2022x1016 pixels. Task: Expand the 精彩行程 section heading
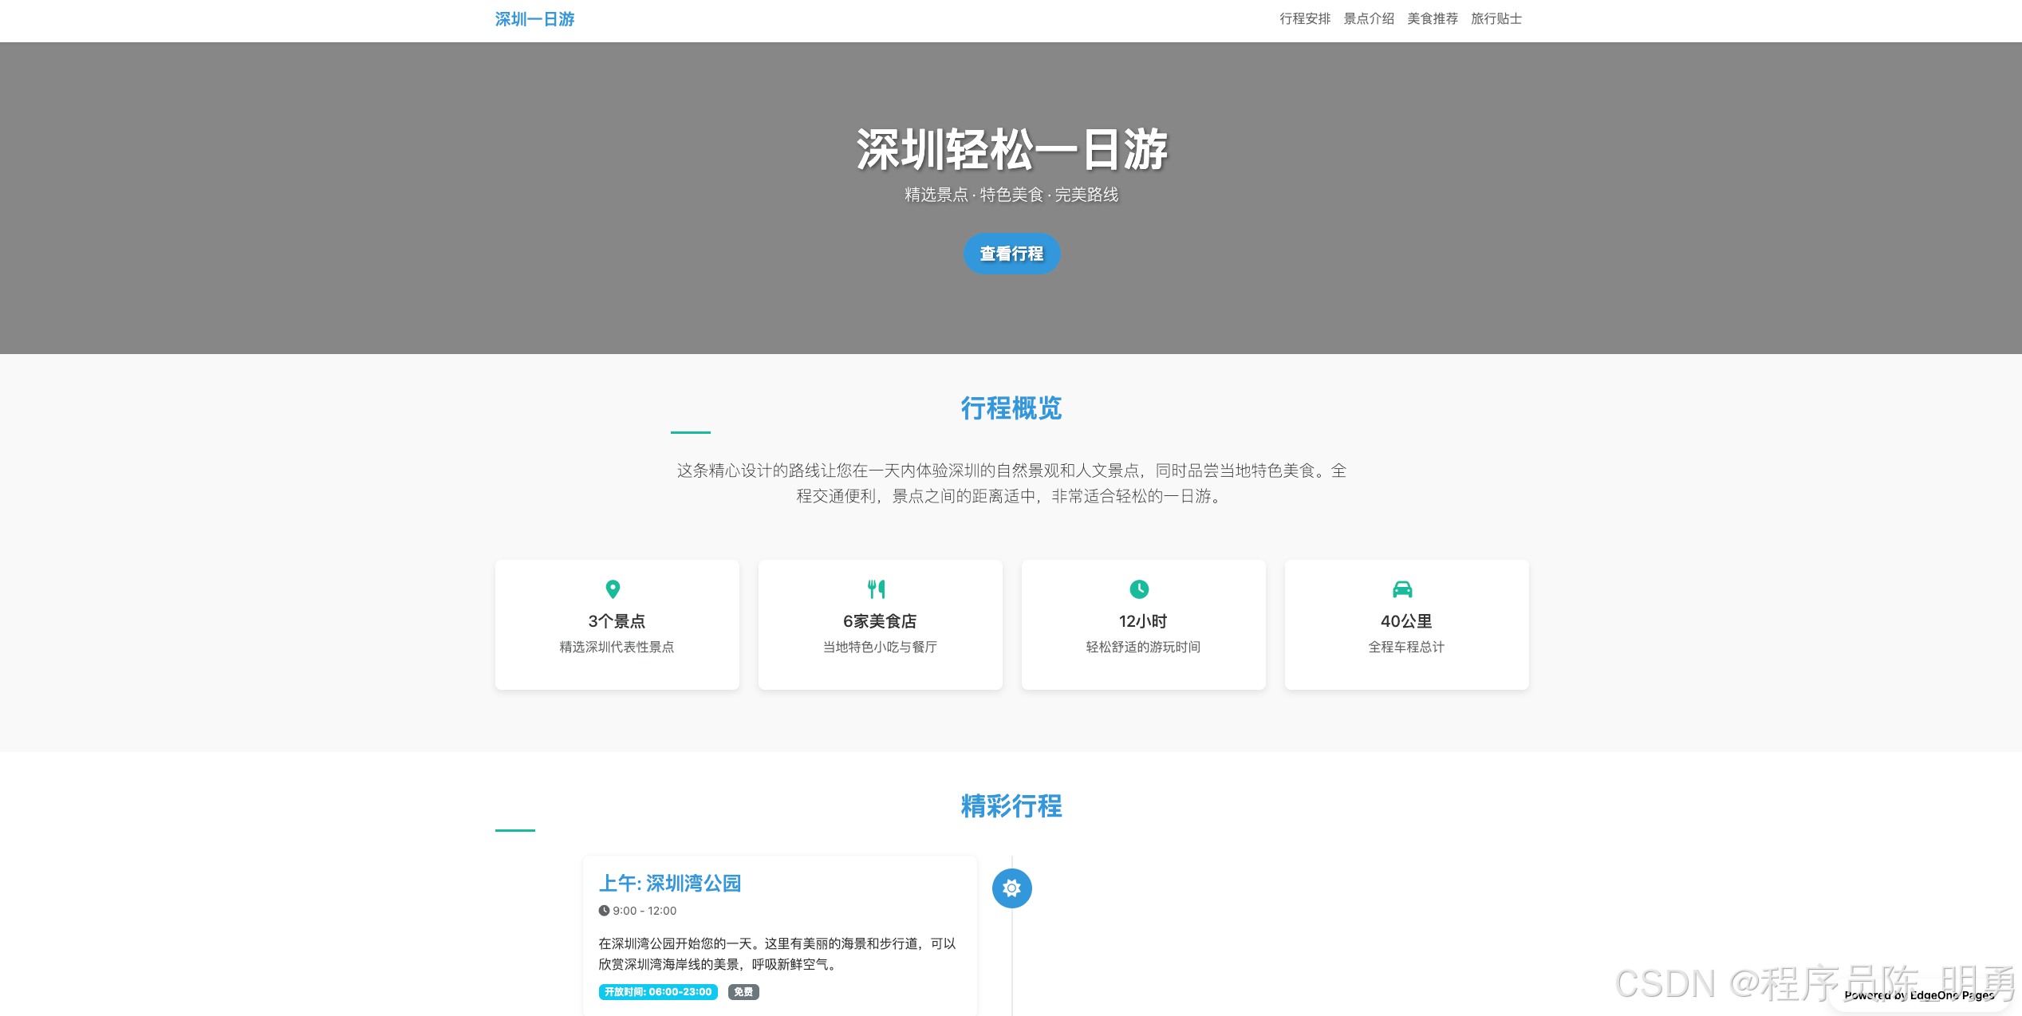[1011, 807]
